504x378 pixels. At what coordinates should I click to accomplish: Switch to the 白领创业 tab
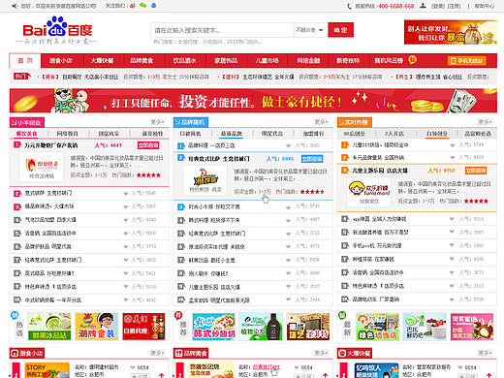pyautogui.click(x=437, y=134)
